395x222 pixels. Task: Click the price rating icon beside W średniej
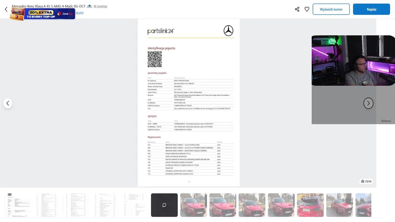pyautogui.click(x=89, y=6)
